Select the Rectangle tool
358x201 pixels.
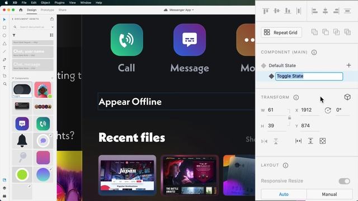pyautogui.click(x=4, y=27)
